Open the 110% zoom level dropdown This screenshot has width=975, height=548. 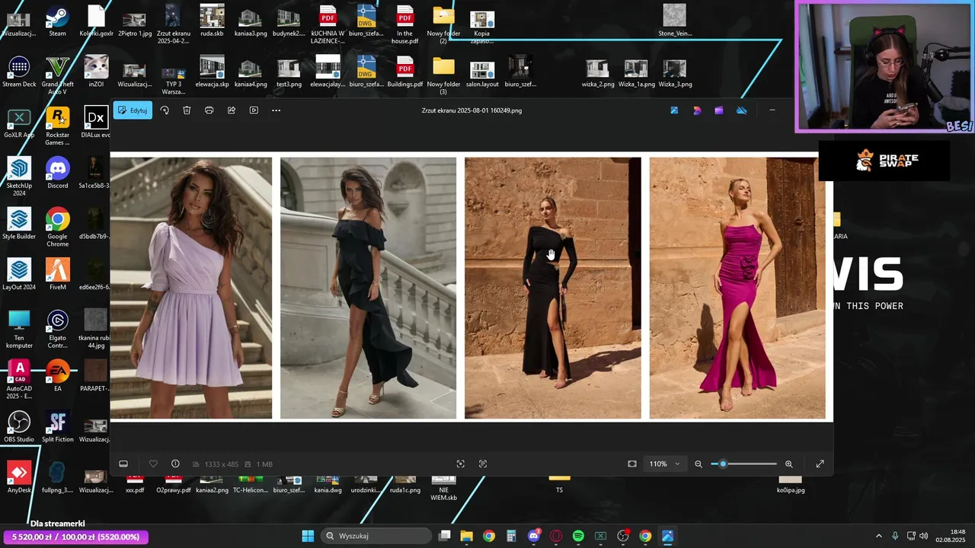664,464
